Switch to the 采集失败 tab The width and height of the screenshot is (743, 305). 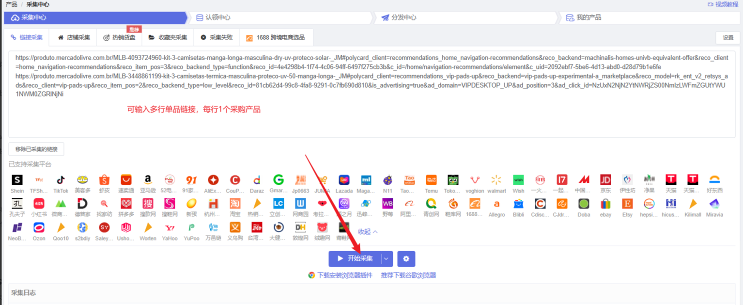click(x=217, y=37)
